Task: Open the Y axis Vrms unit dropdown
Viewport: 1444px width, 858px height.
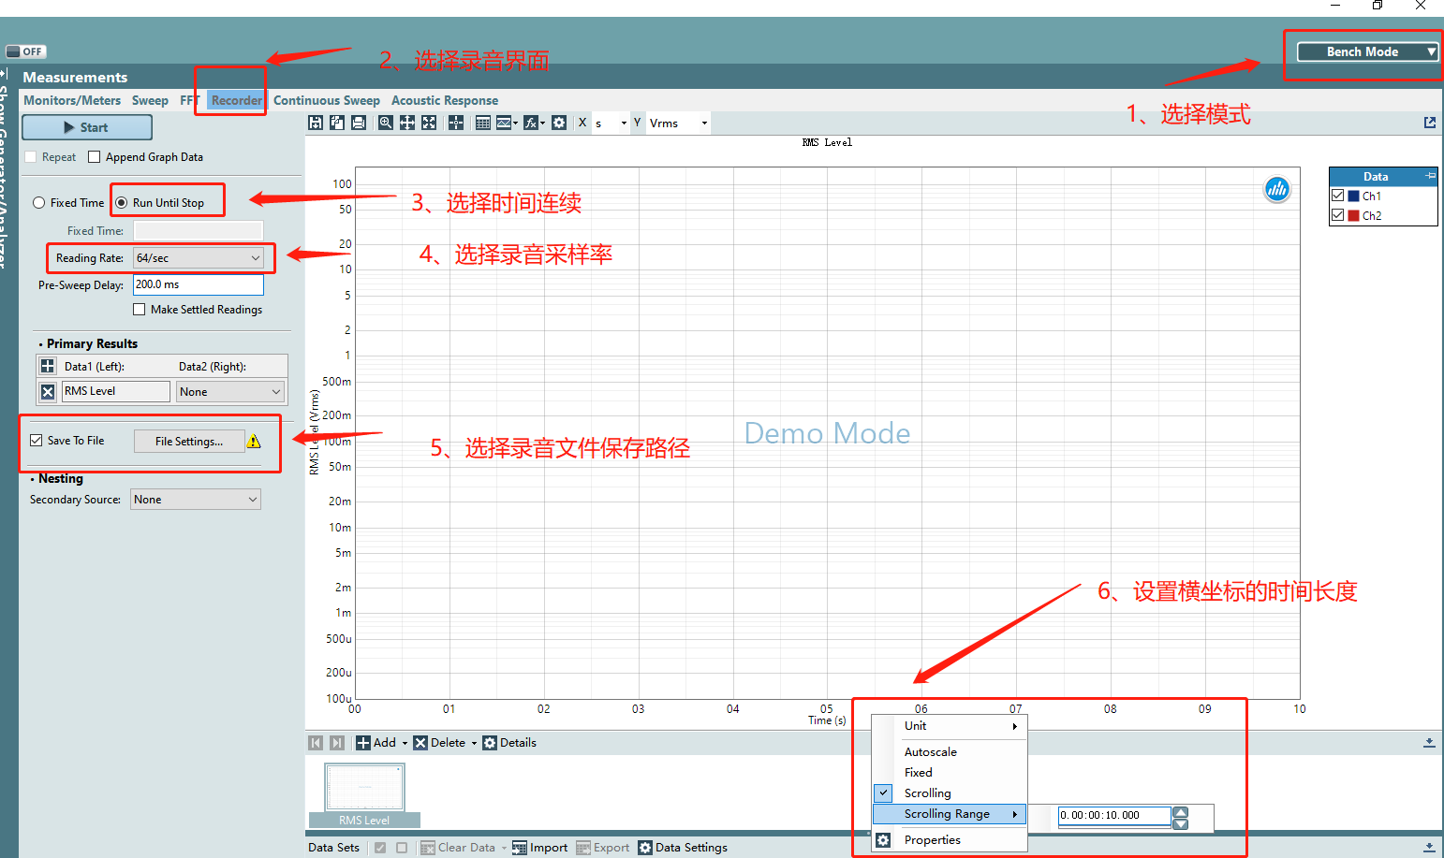Action: [x=678, y=123]
